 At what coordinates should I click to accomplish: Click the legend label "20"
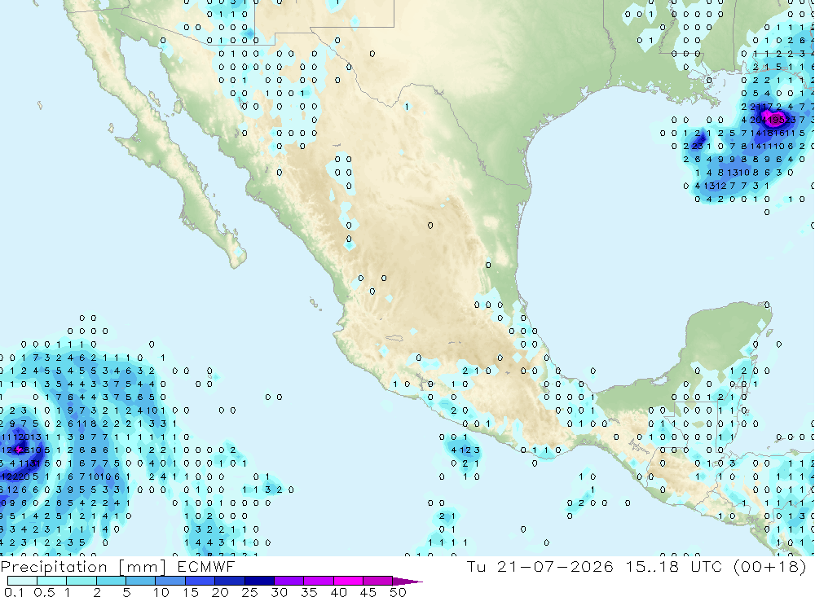point(220,592)
